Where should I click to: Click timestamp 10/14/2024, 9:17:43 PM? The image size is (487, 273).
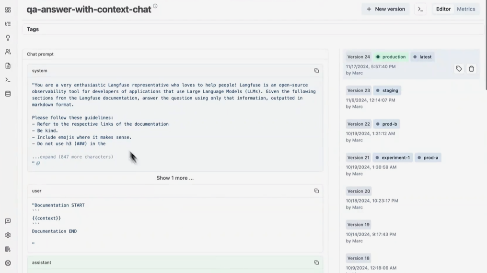[371, 234]
